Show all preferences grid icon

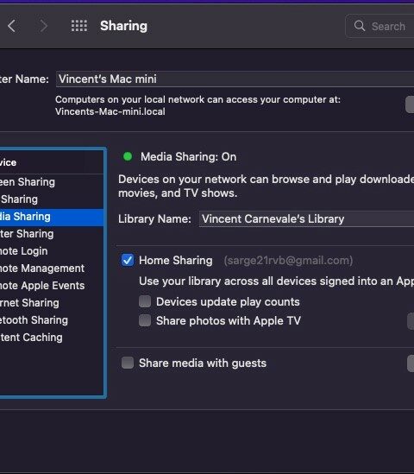79,26
